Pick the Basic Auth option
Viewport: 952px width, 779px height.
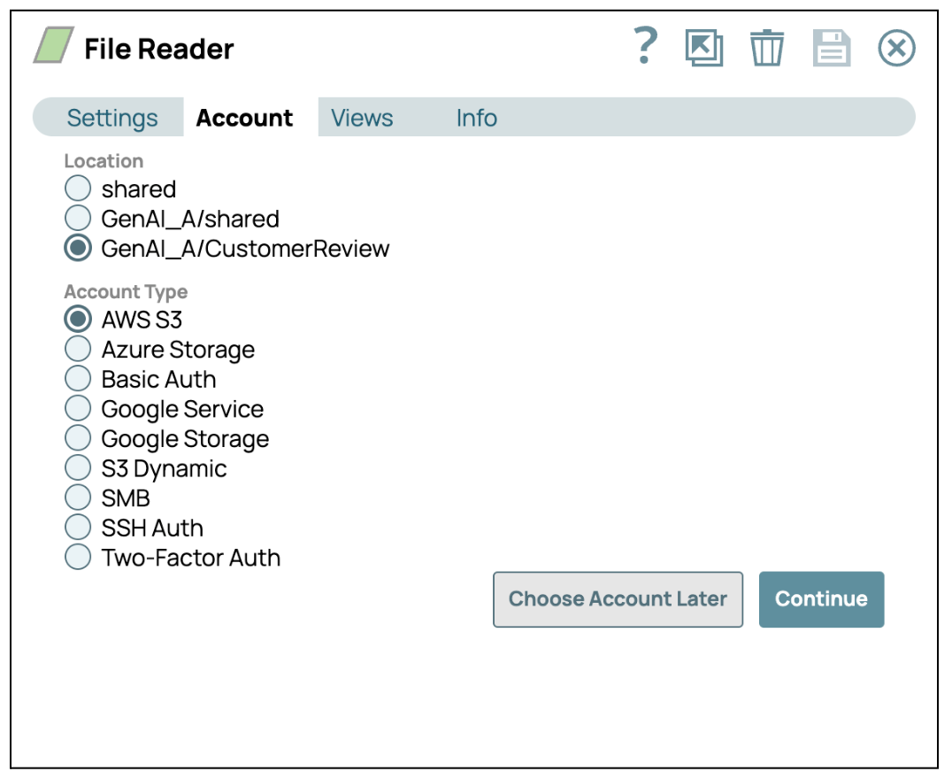coord(78,379)
